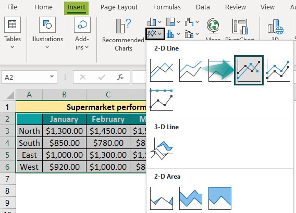Select the 100% Stacked Area chart thumbnail

[220, 198]
